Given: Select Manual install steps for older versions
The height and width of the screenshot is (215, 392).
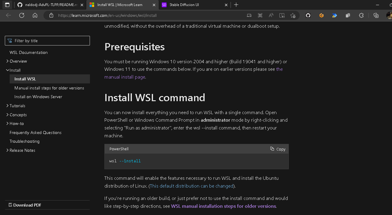Looking at the screenshot, I should [x=49, y=88].
